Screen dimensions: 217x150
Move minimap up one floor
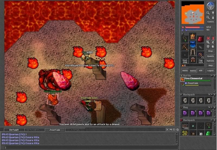(x=213, y=13)
